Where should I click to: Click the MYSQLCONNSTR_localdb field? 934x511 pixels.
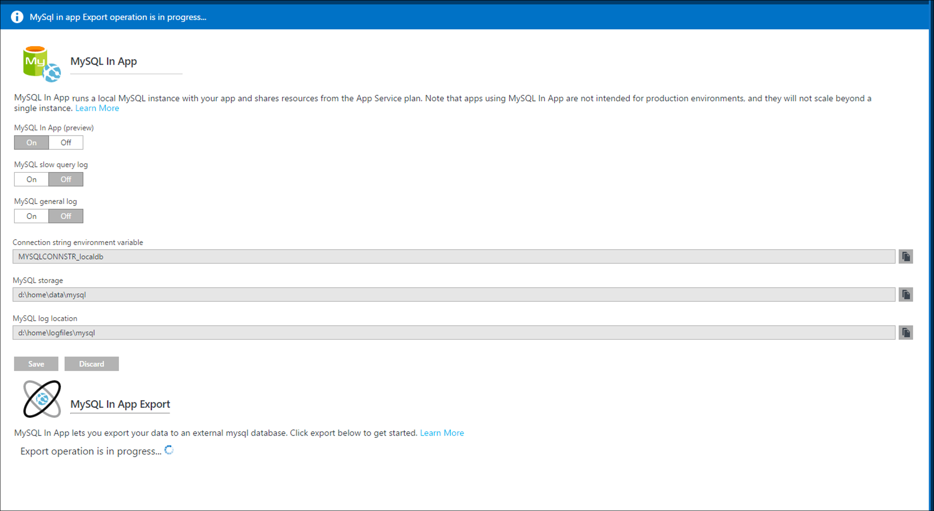(453, 257)
